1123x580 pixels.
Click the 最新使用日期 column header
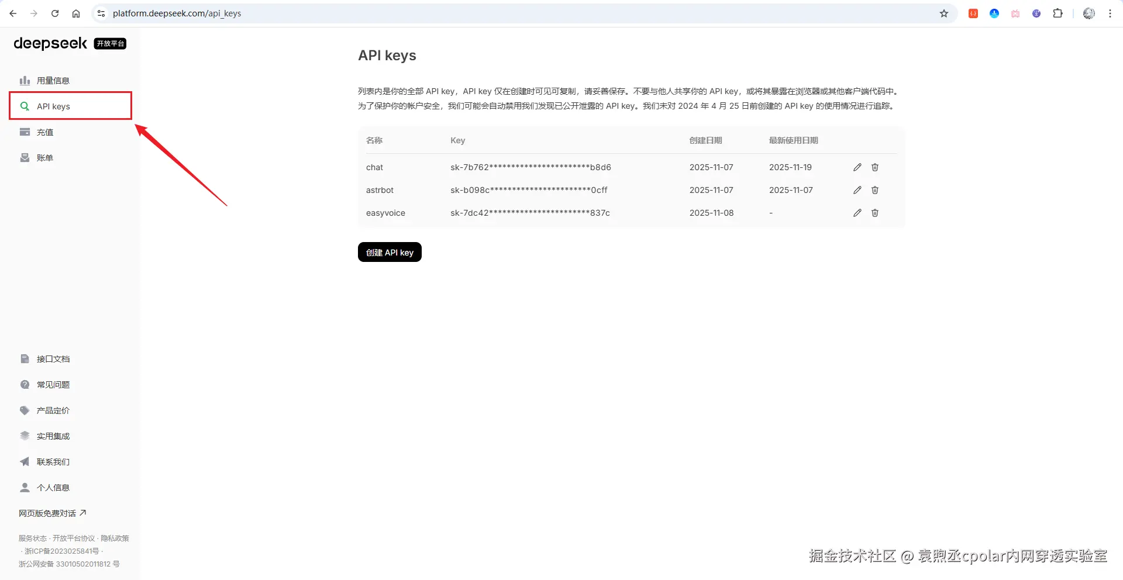coord(793,140)
